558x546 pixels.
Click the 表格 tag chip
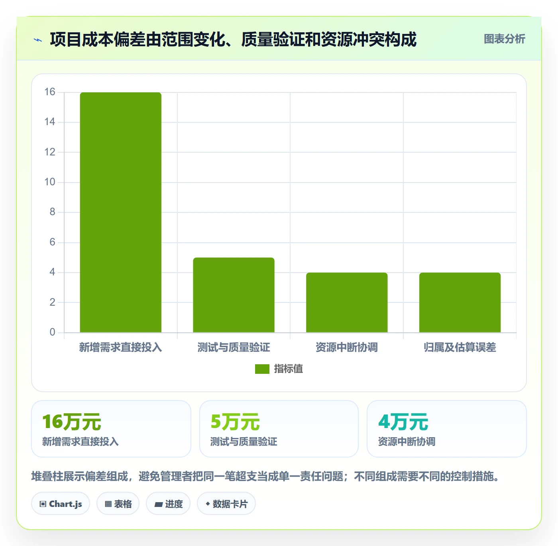118,504
